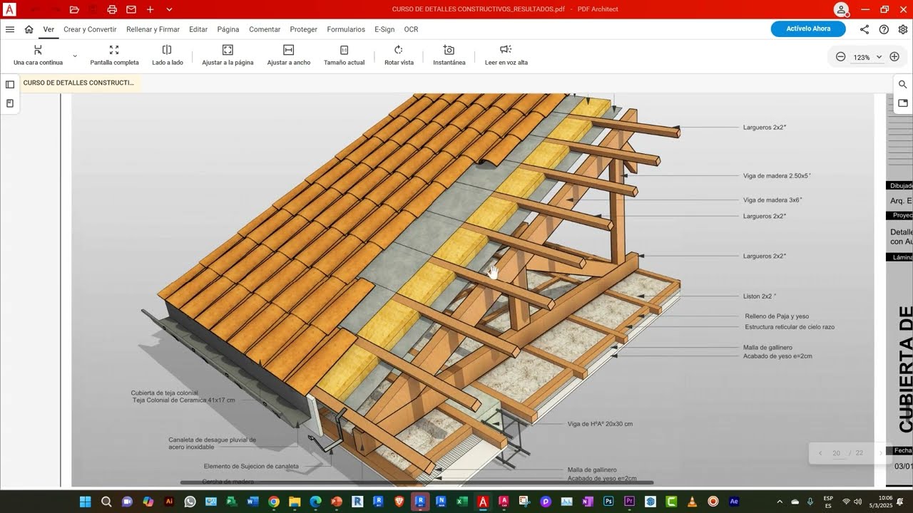Set zoom to Tamaño actual
The height and width of the screenshot is (513, 913).
(x=344, y=55)
